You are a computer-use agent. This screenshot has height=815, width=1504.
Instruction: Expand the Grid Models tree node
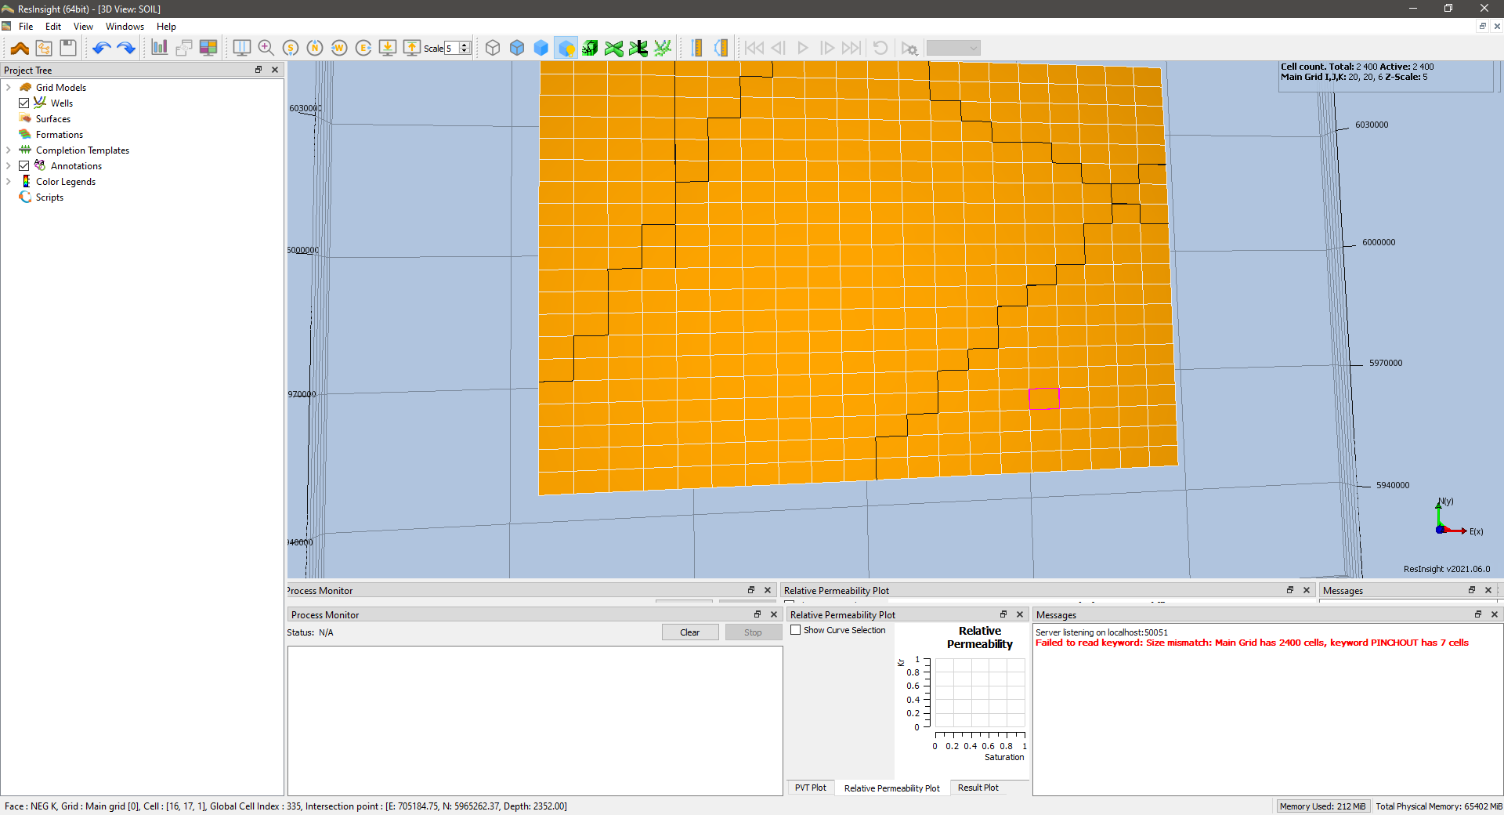click(9, 88)
